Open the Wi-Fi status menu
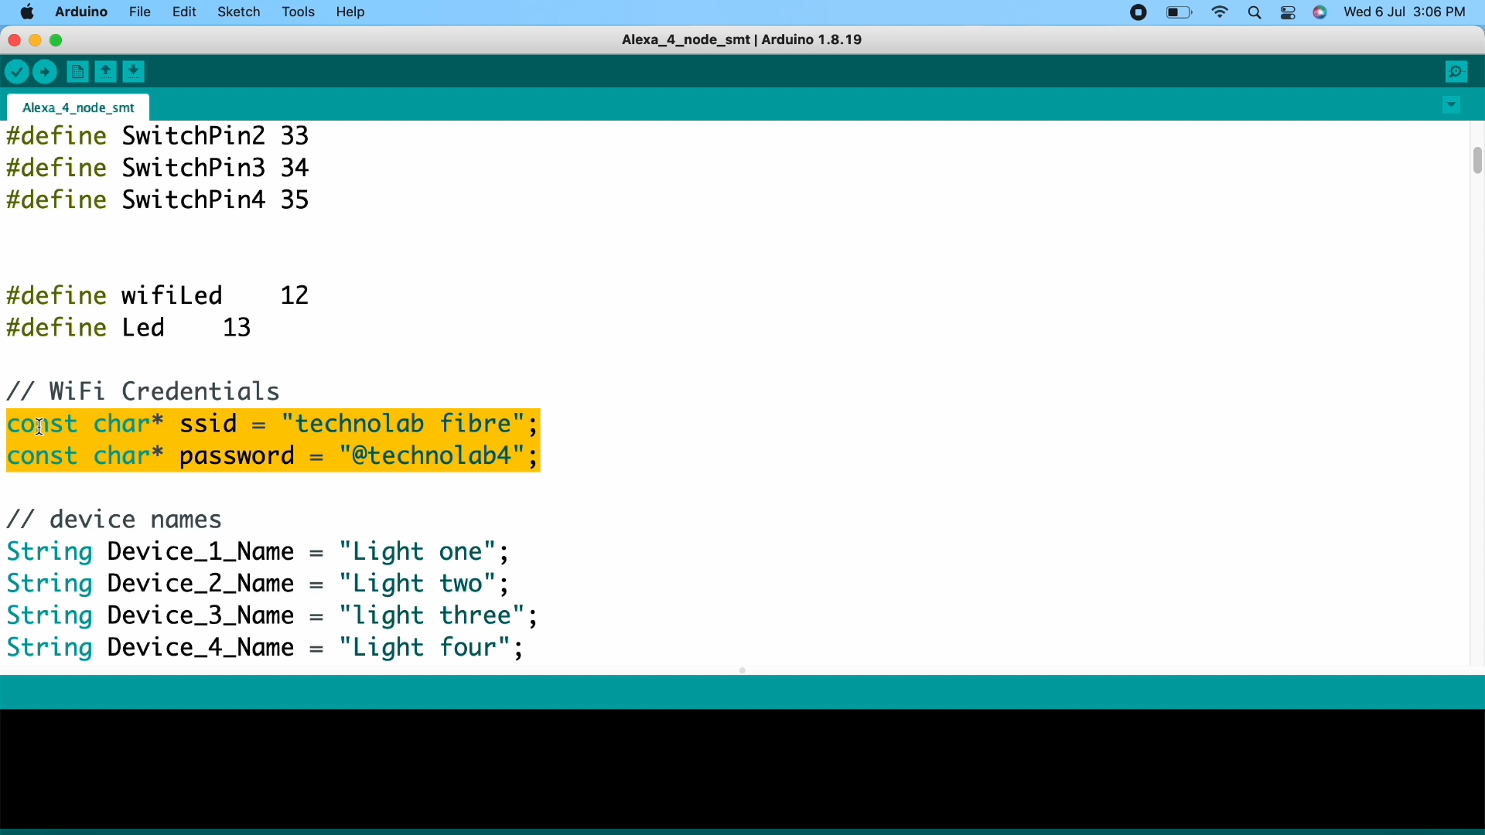 pyautogui.click(x=1220, y=13)
